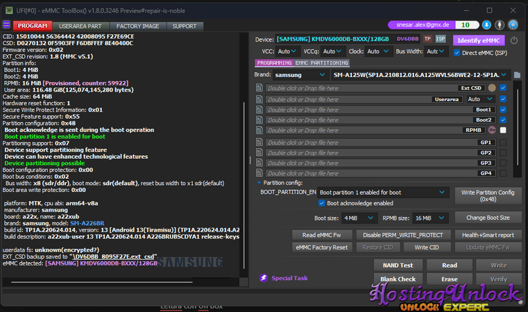Click the tan color circle beside Ext CSD

492,88
